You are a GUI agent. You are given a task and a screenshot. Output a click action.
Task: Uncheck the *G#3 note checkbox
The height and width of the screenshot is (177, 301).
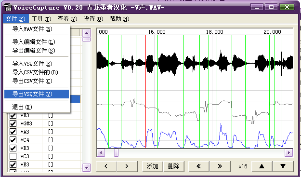pyautogui.click(x=13, y=123)
